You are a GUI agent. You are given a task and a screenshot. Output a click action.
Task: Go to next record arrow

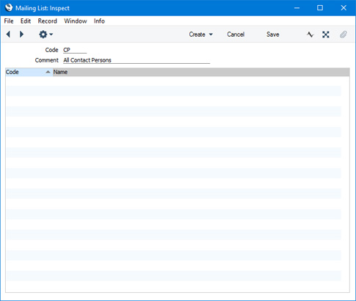pos(21,35)
